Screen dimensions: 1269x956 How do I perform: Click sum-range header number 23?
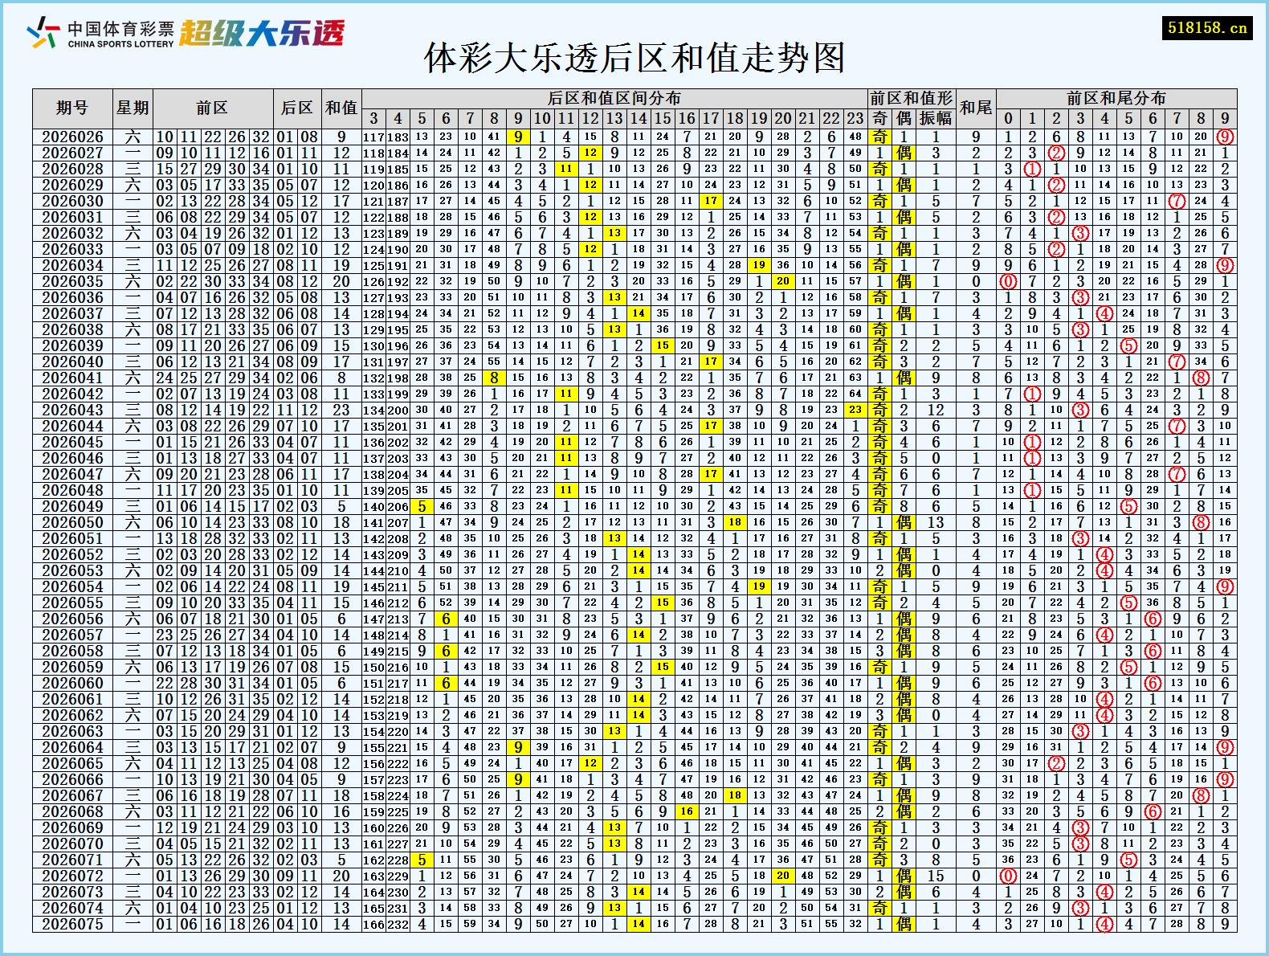tap(855, 118)
